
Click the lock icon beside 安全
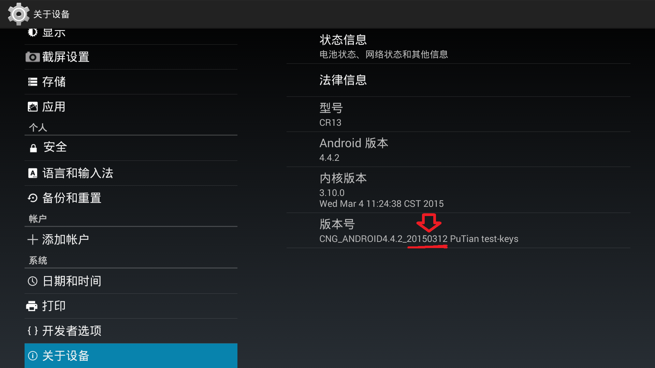pos(33,148)
